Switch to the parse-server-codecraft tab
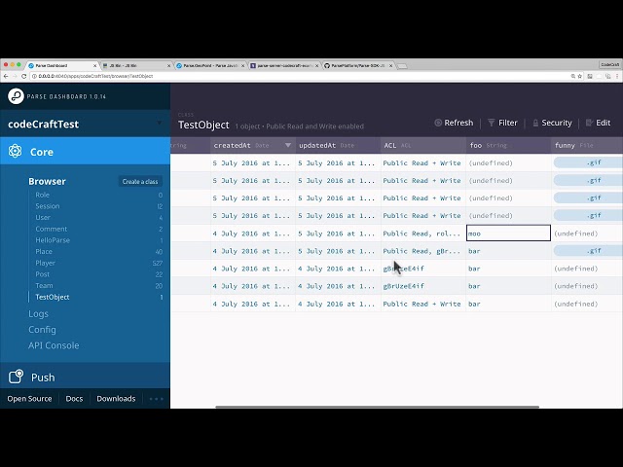This screenshot has width=623, height=467. click(284, 65)
